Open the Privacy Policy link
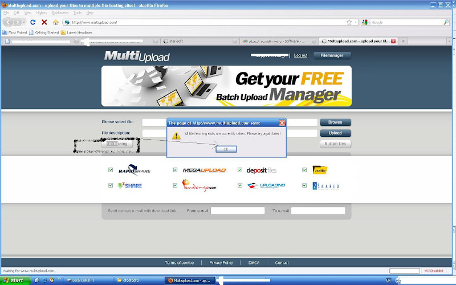Viewport: 456px width, 285px height. coord(221,263)
